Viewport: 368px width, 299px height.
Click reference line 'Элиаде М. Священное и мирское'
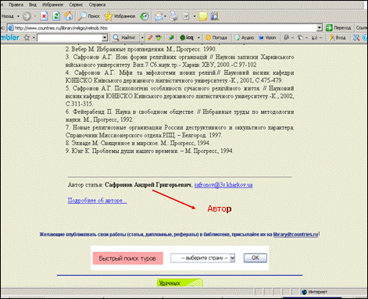click(138, 143)
